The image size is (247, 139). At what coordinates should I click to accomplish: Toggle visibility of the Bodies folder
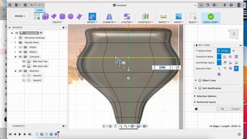point(20,52)
